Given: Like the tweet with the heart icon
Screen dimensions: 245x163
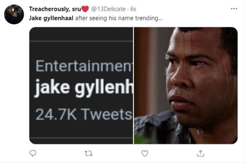Looking at the screenshot, I should [x=145, y=153].
